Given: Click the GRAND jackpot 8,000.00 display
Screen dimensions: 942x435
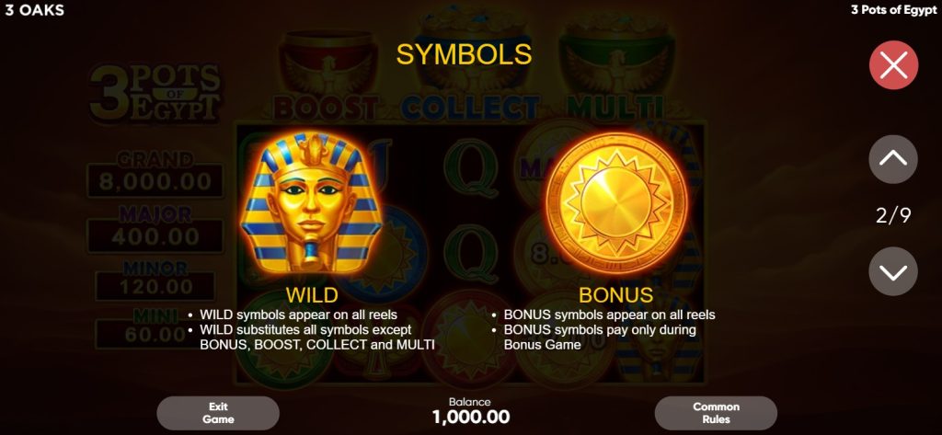Looking at the screenshot, I should (x=155, y=180).
